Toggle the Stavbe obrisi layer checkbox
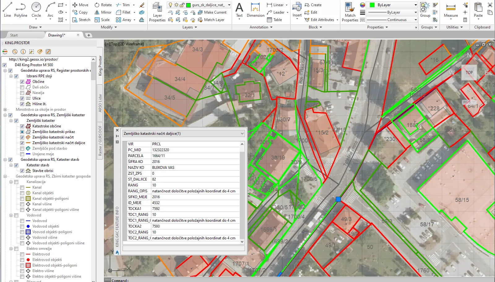 22,171
